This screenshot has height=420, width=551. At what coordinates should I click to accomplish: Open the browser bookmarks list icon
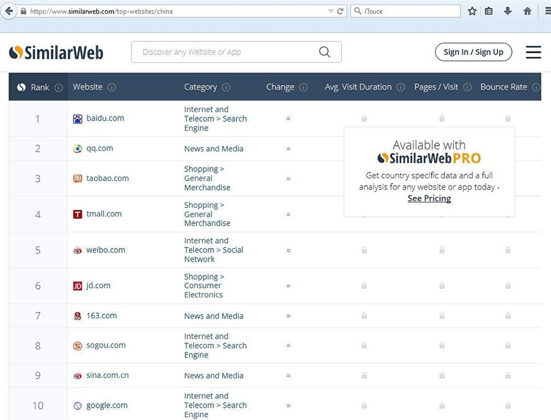488,11
